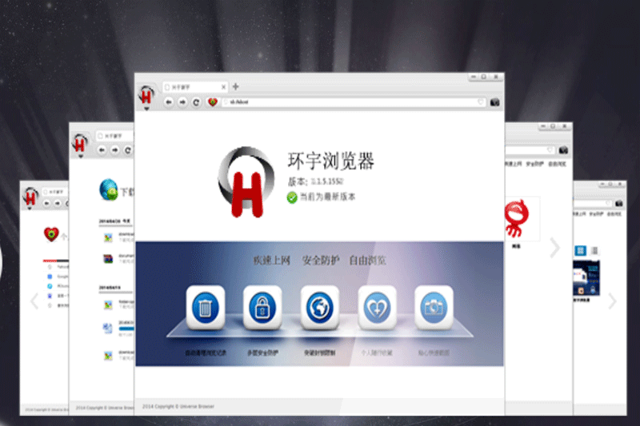Click red heart icon in leftmost window
Viewport: 640px width, 426px height.
point(51,234)
